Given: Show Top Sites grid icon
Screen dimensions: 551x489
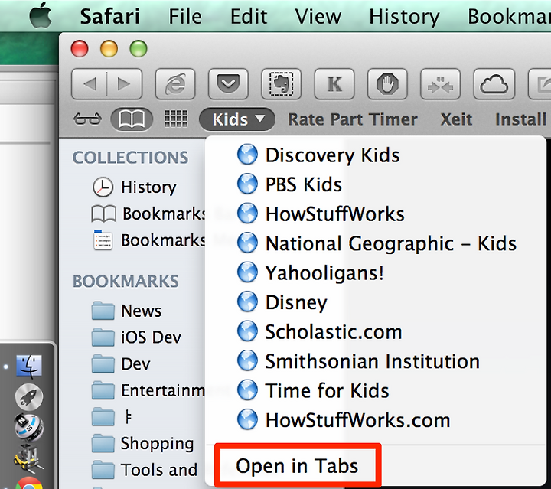Looking at the screenshot, I should pos(176,119).
